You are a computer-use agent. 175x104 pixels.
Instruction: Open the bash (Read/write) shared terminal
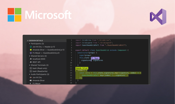(40, 71)
